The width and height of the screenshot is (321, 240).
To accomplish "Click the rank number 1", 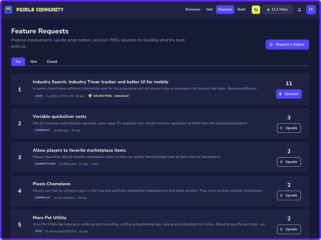I will click(x=20, y=89).
